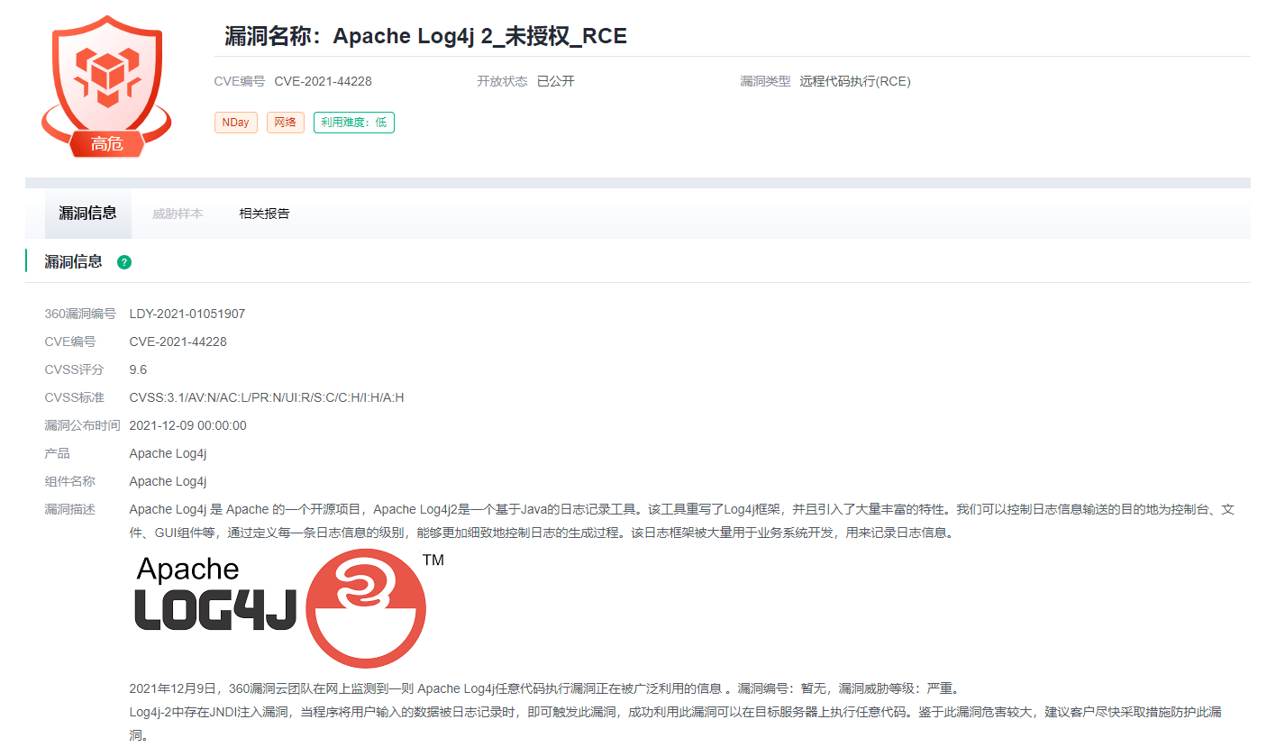Click the CVSS:3.1 vector string
The width and height of the screenshot is (1276, 747).
[267, 397]
